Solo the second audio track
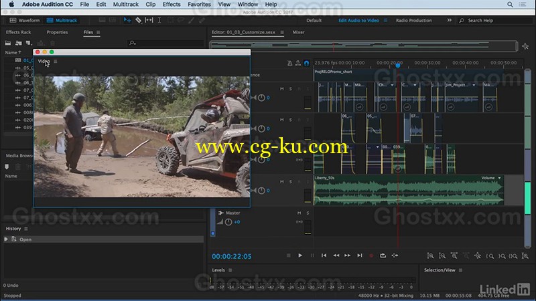This screenshot has height=301, width=536. 291,120
